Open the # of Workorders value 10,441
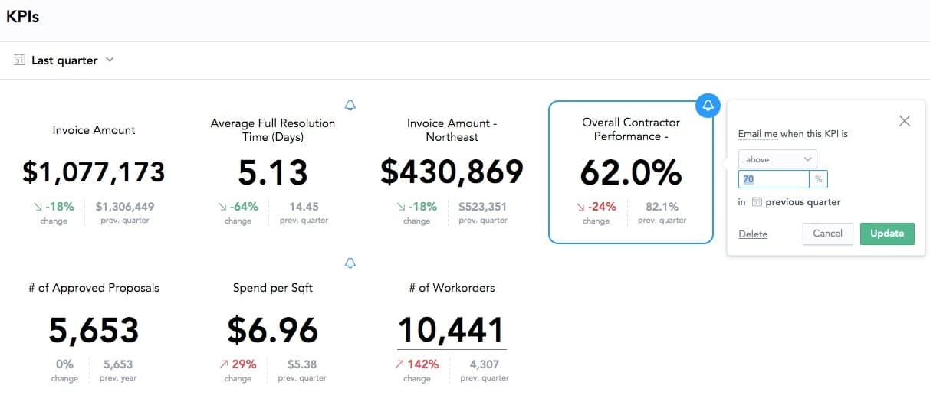This screenshot has width=930, height=402. pyautogui.click(x=451, y=330)
